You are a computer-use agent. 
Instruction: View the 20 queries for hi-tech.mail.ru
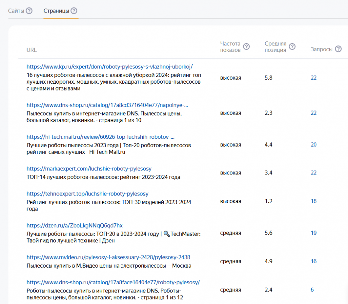pyautogui.click(x=314, y=145)
